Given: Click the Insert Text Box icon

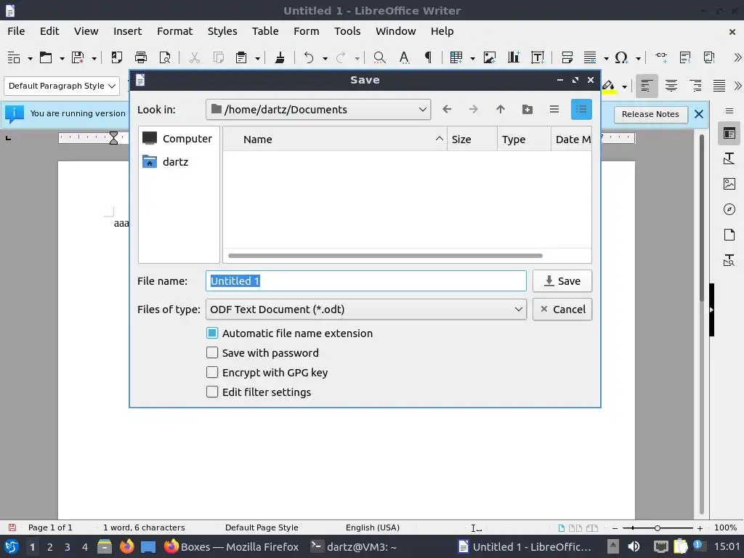Looking at the screenshot, I should (x=538, y=57).
